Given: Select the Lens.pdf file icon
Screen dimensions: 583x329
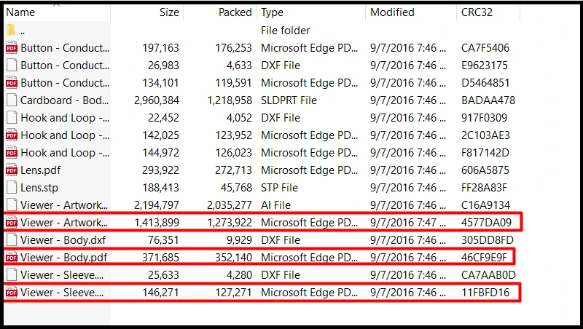Looking at the screenshot, I should [12, 170].
